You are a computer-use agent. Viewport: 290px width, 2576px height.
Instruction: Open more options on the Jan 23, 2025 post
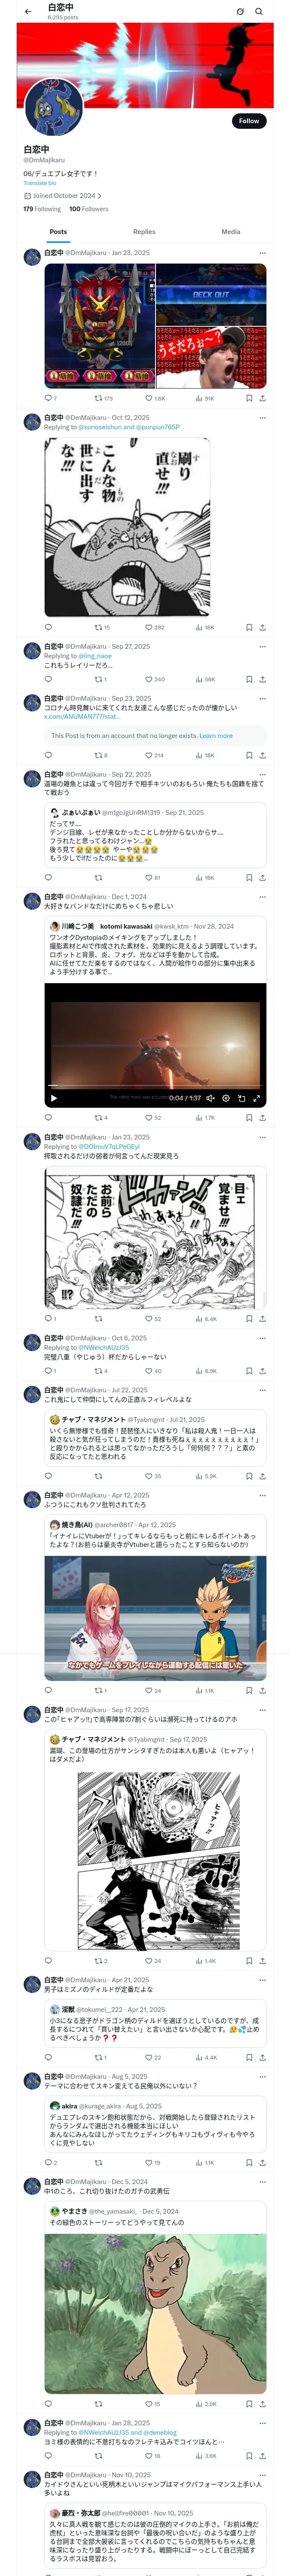262,253
